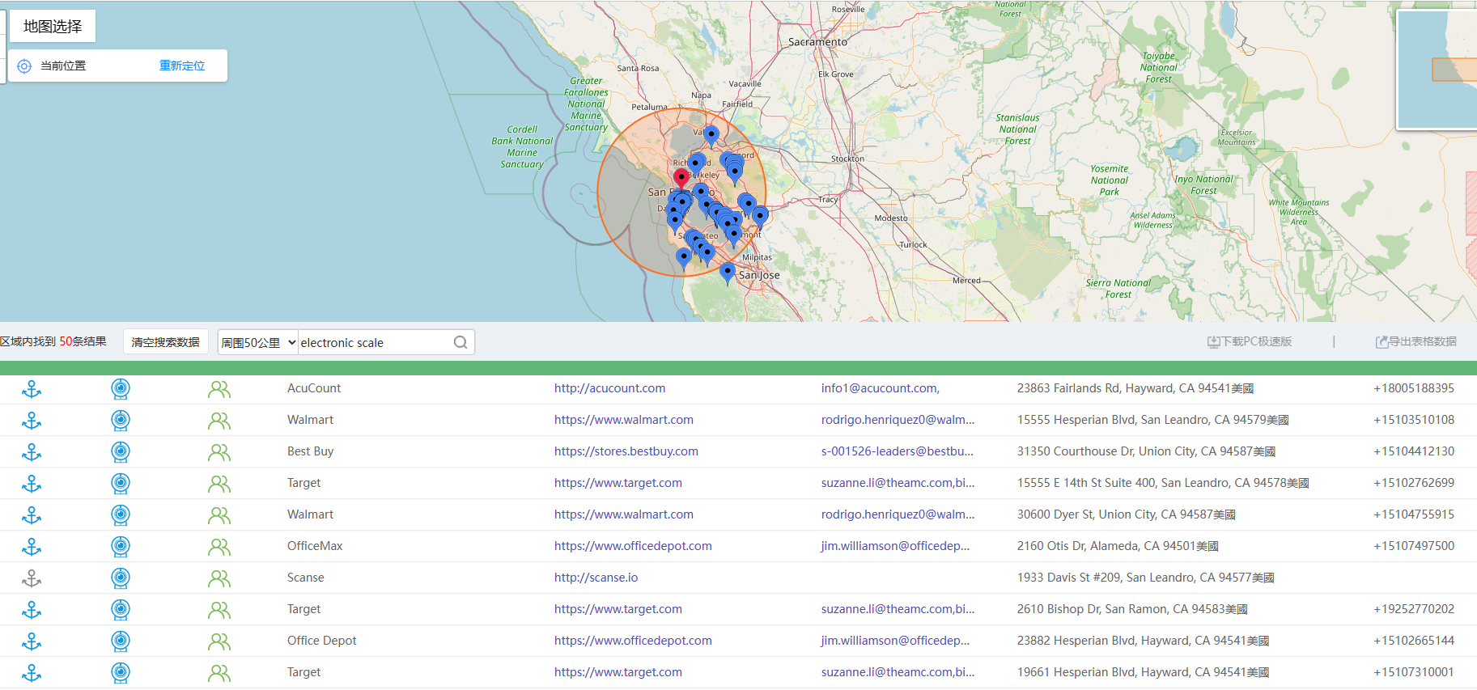This screenshot has width=1477, height=690.
Task: Click the phone number +15104412130
Action: pos(1413,451)
